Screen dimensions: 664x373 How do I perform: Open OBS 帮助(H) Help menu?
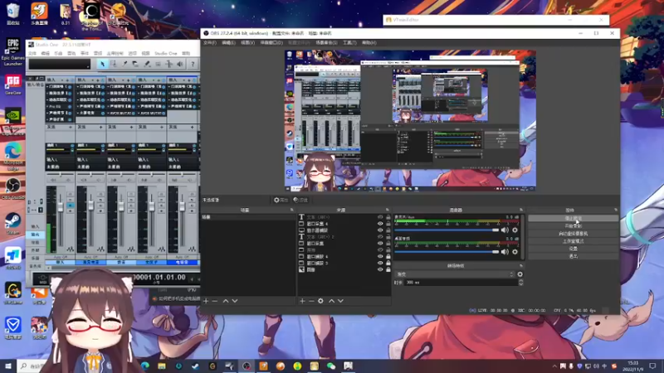point(369,43)
